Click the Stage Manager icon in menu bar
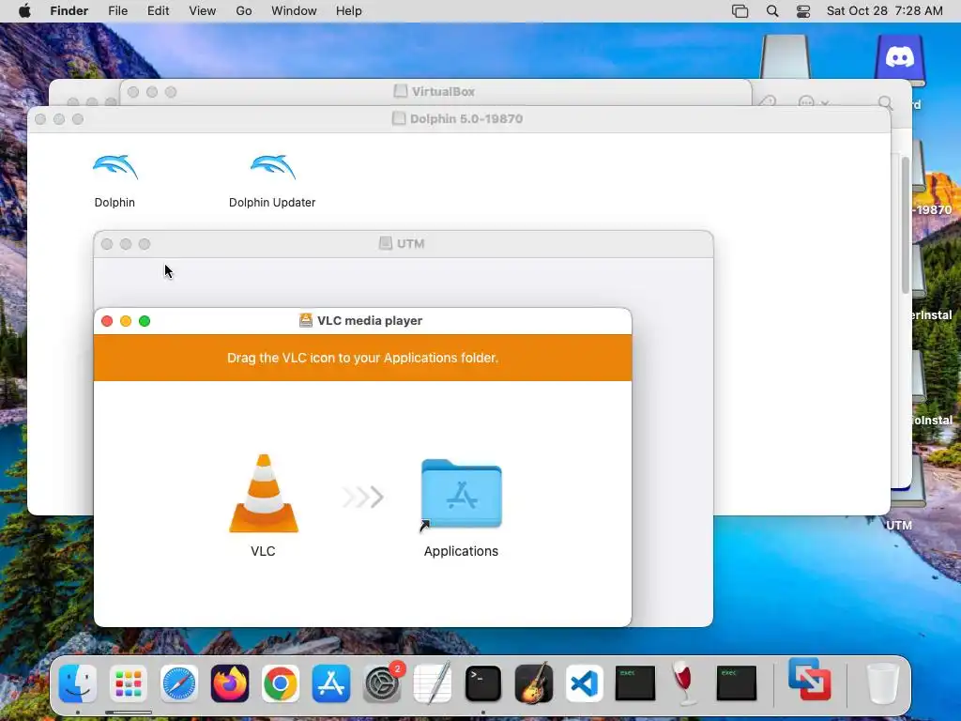This screenshot has height=721, width=961. tap(740, 11)
